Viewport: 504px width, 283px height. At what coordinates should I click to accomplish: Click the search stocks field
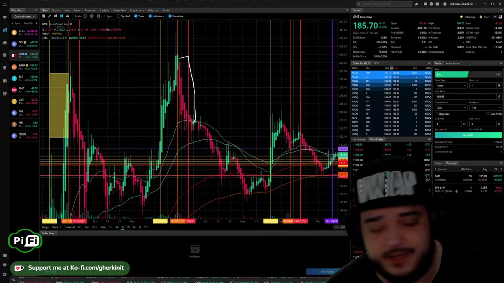click(x=384, y=4)
